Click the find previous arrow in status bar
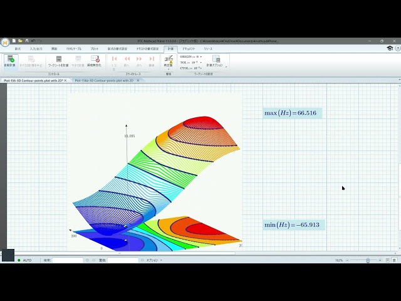 tap(87, 260)
